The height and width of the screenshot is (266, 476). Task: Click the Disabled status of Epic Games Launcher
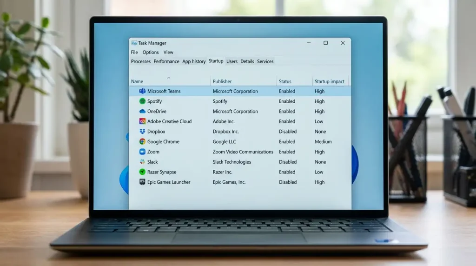coord(288,182)
